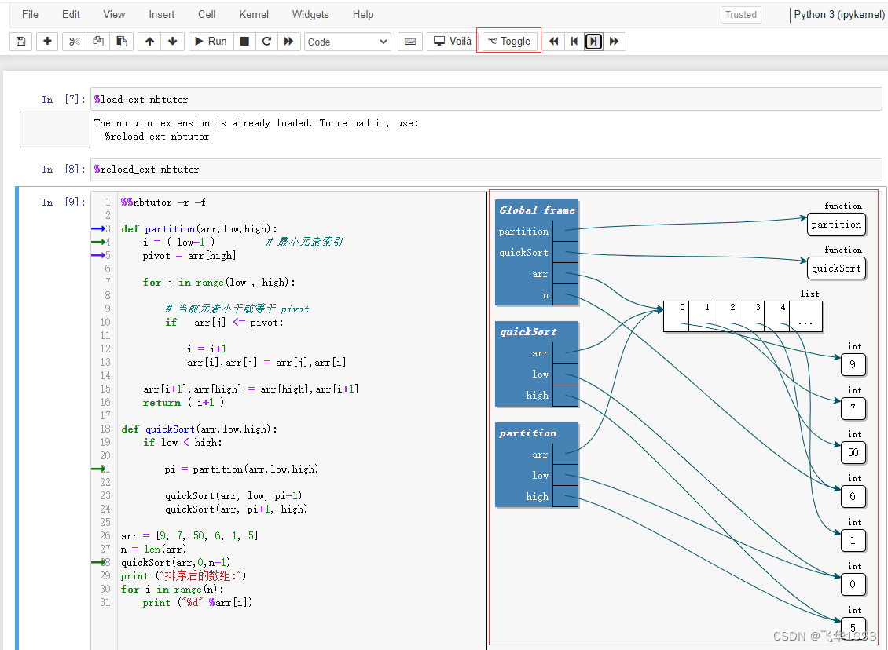The width and height of the screenshot is (888, 650).
Task: Jump to first nbtutor step
Action: (x=554, y=42)
